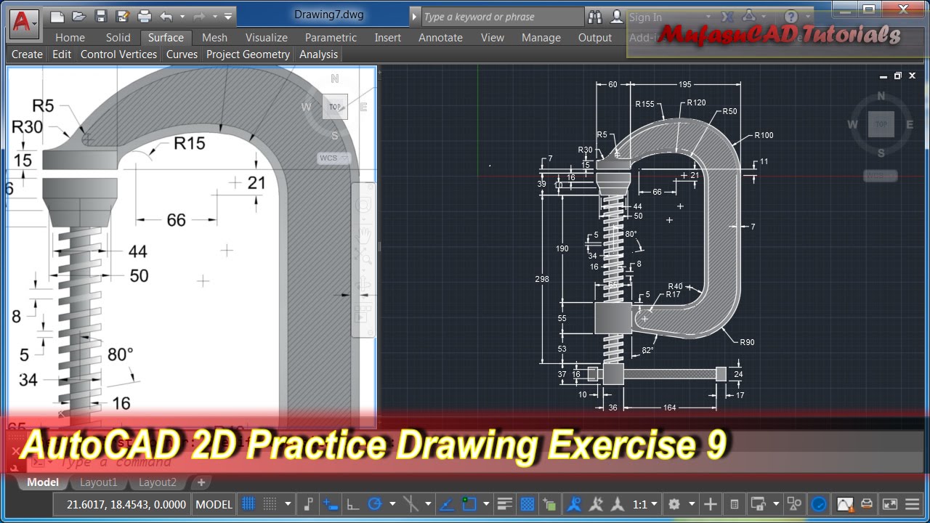Switch to the Insert ribbon tab
The width and height of the screenshot is (930, 523).
tap(389, 38)
